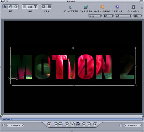Screen dimensions: 144x132
Task: Click the top-left bounding box handle
Action: (x=10, y=48)
